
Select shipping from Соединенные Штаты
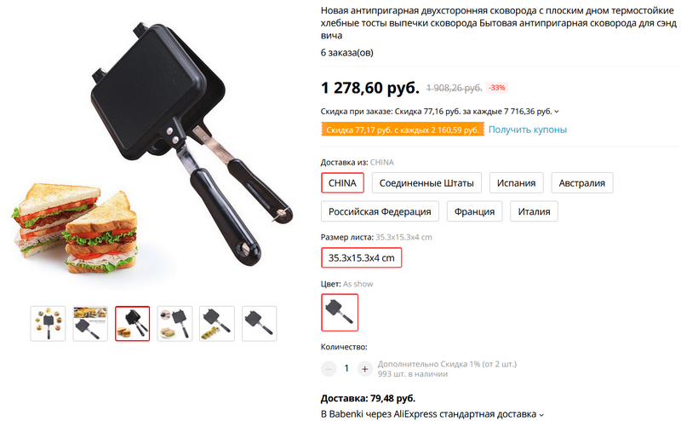[426, 183]
